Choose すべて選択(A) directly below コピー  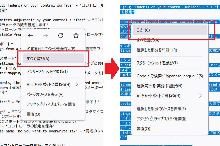click(148, 40)
